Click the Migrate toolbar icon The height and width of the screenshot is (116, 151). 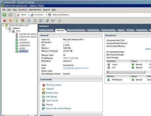[x=53, y=21]
